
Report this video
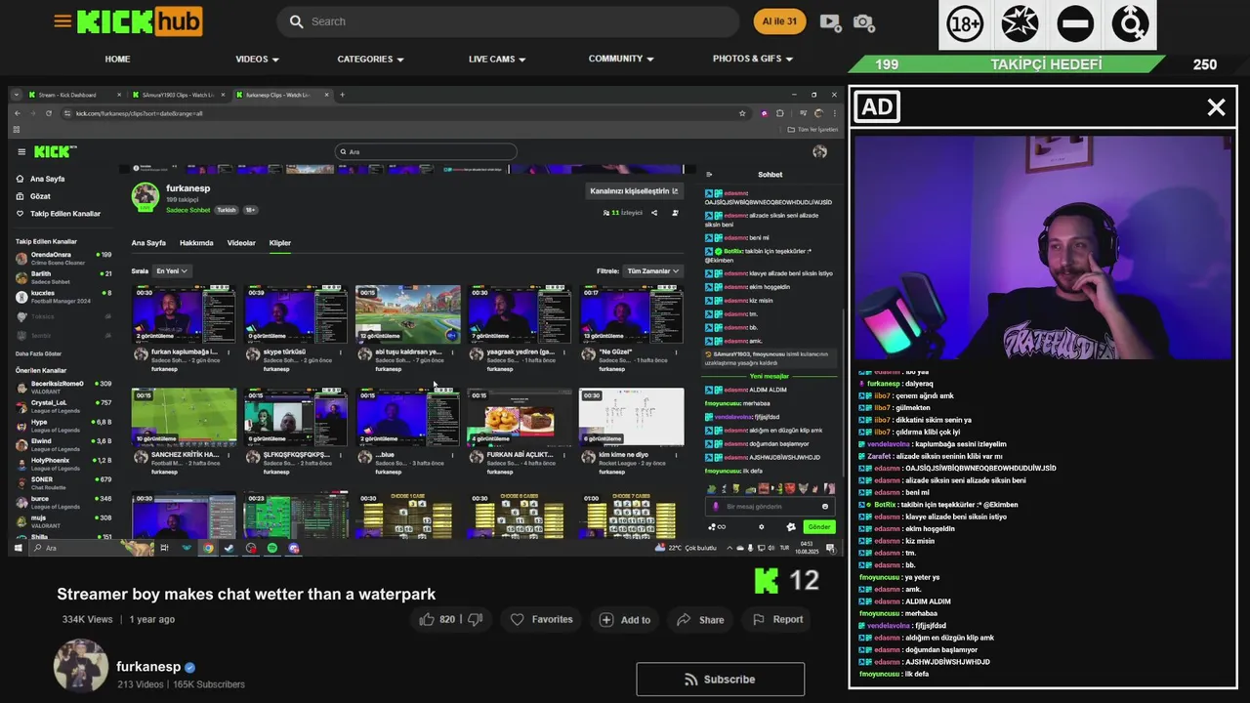pos(778,619)
